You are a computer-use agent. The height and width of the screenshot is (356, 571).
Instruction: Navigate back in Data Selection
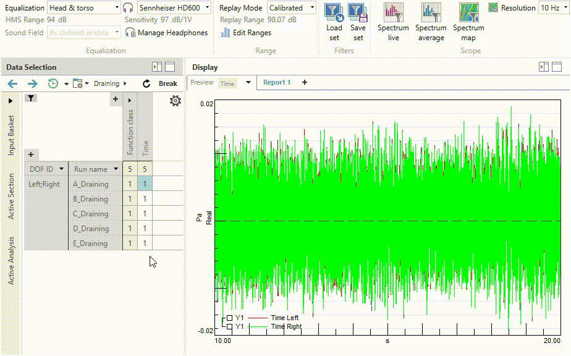point(12,84)
